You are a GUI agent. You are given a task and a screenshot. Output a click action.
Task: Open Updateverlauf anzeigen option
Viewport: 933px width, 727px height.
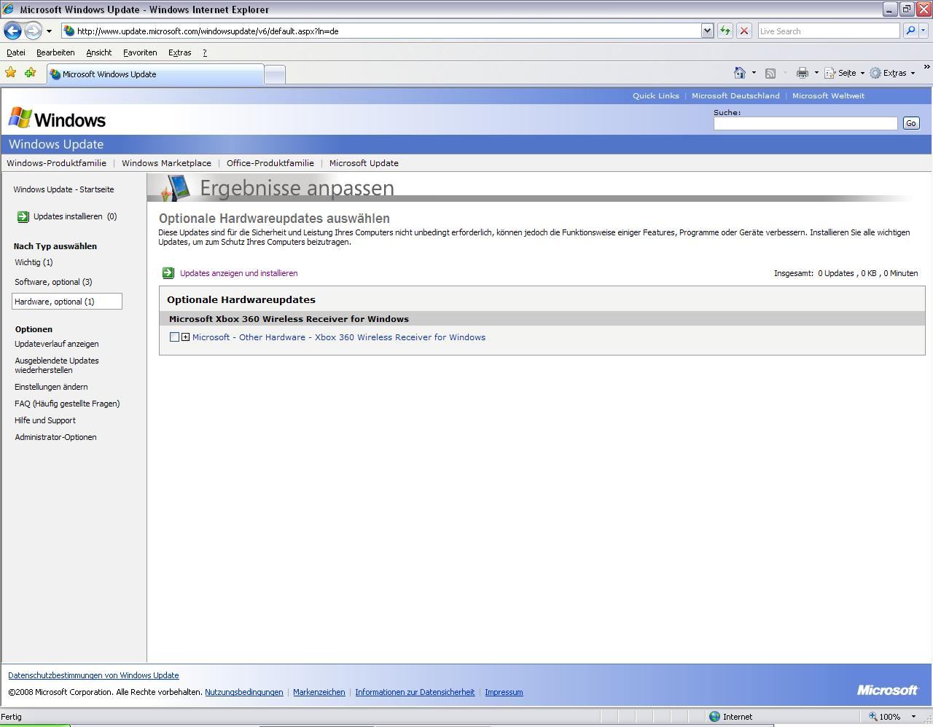point(57,344)
